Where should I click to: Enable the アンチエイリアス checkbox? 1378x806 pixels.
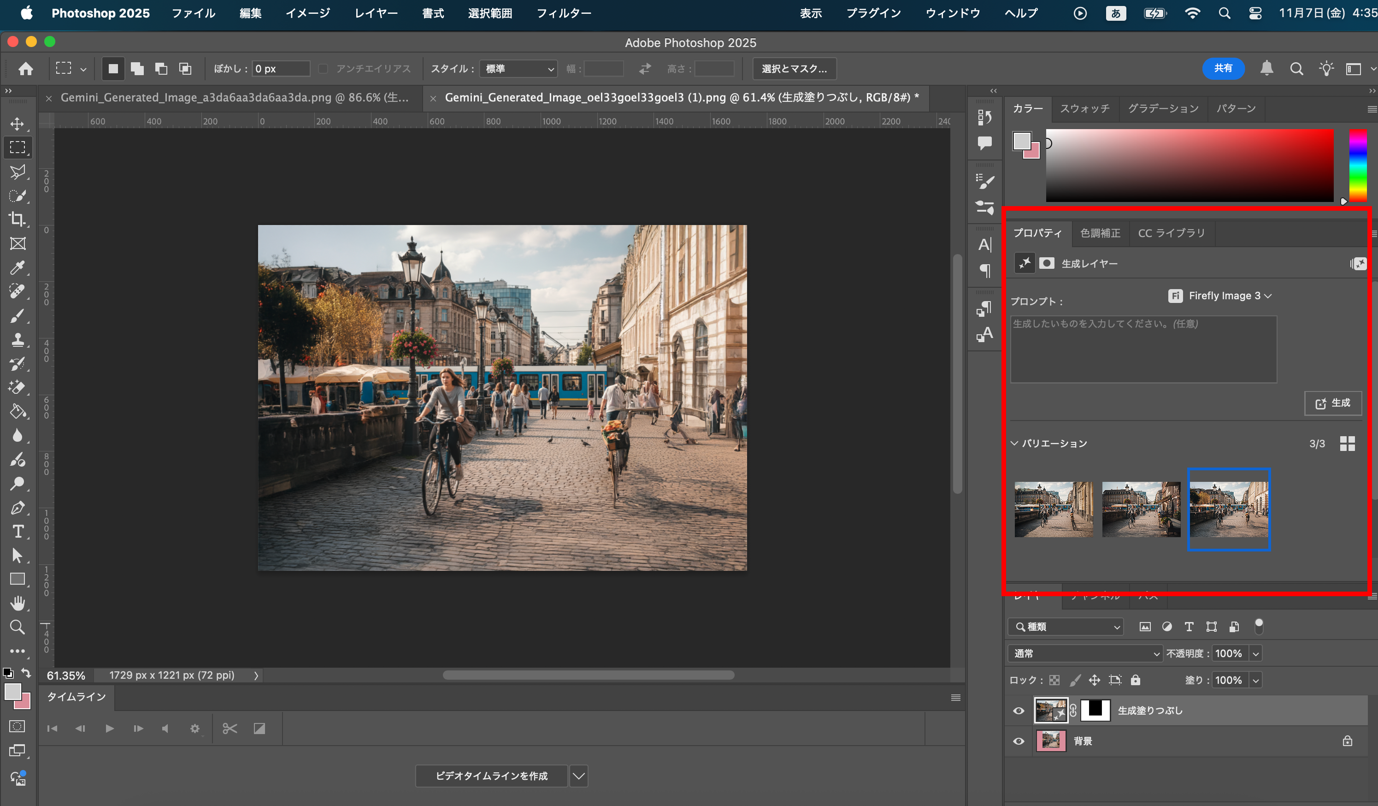point(323,69)
